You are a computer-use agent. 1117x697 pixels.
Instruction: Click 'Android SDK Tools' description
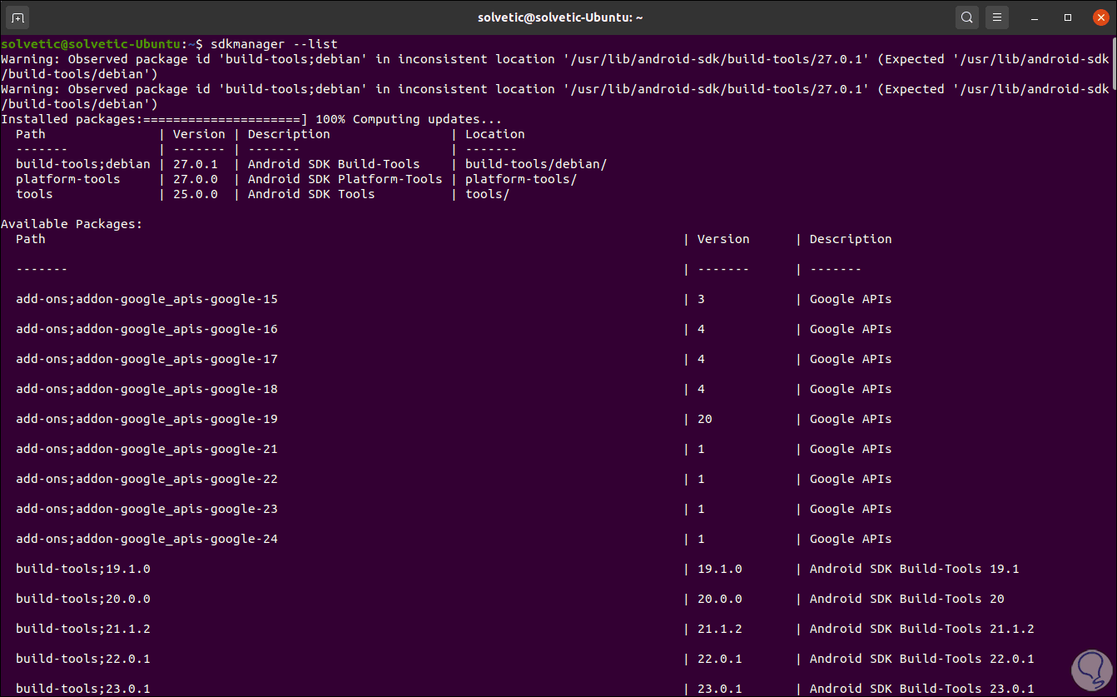[x=311, y=194]
